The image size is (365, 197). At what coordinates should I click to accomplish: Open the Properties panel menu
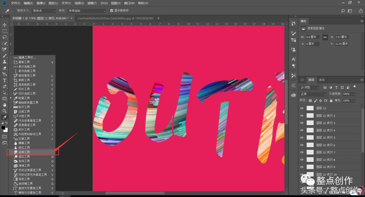click(362, 21)
